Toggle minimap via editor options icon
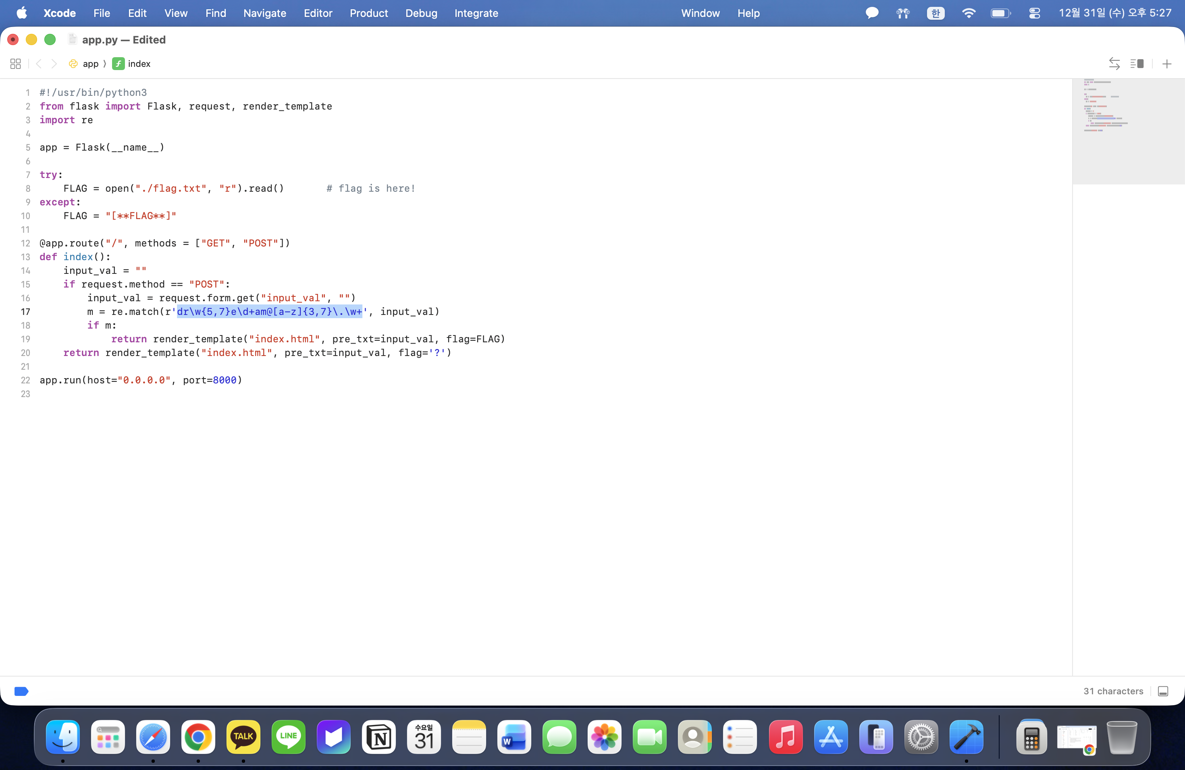The image size is (1185, 770). (x=1137, y=64)
